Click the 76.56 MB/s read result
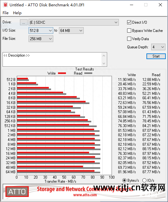This screenshot has width=168, height=202. tap(151, 103)
